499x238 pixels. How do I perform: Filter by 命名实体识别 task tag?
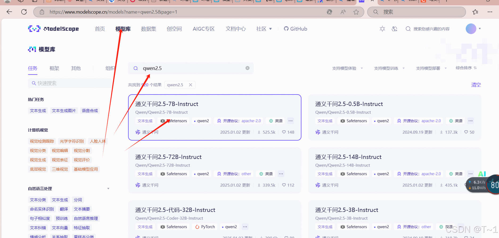coord(42,209)
